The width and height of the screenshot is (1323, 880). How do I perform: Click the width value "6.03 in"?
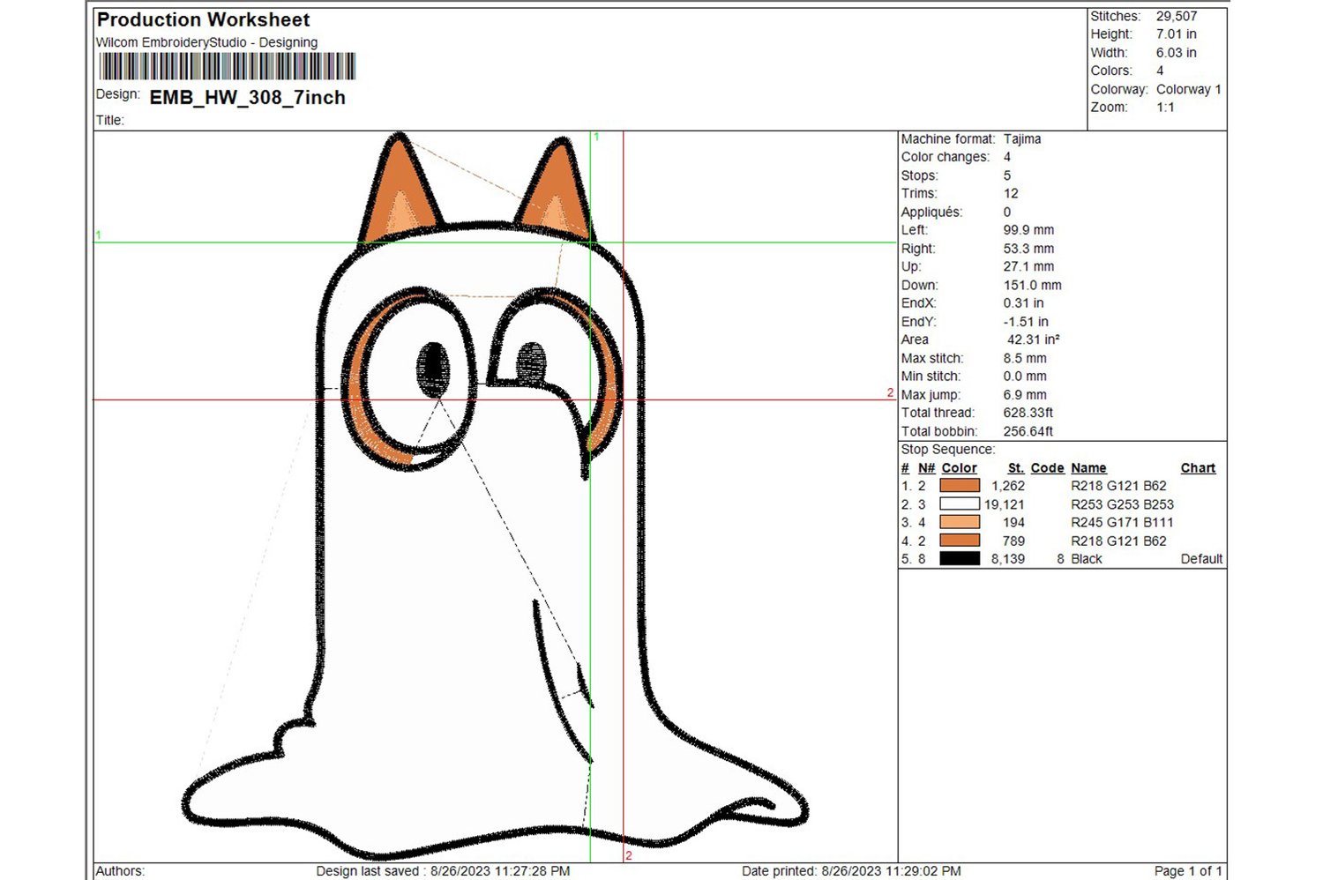1177,53
